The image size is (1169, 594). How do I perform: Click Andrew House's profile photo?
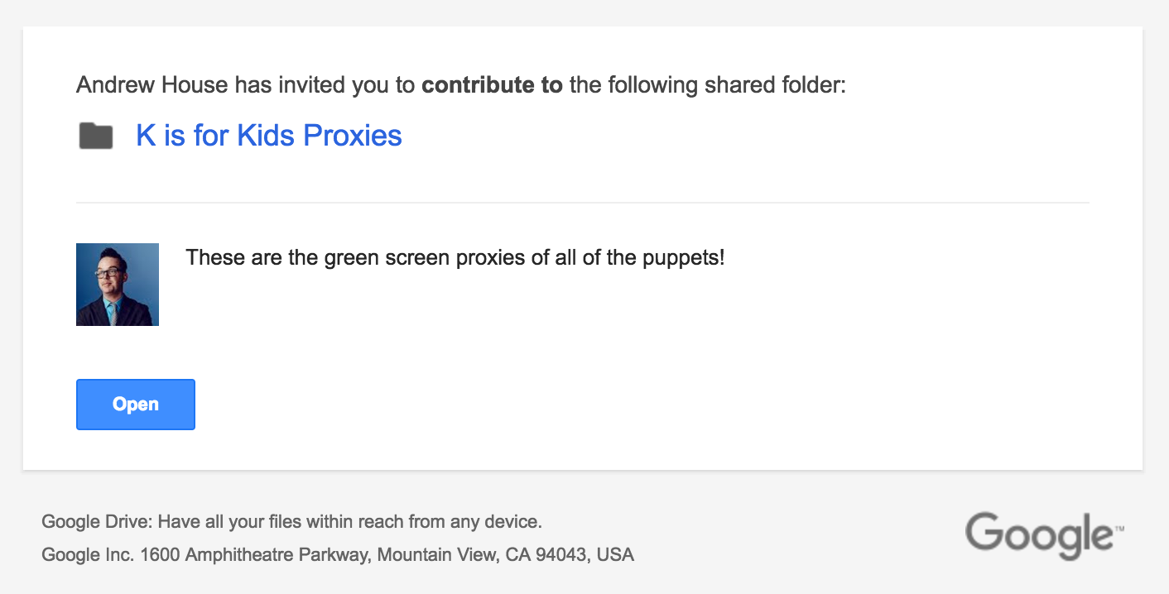tap(118, 285)
